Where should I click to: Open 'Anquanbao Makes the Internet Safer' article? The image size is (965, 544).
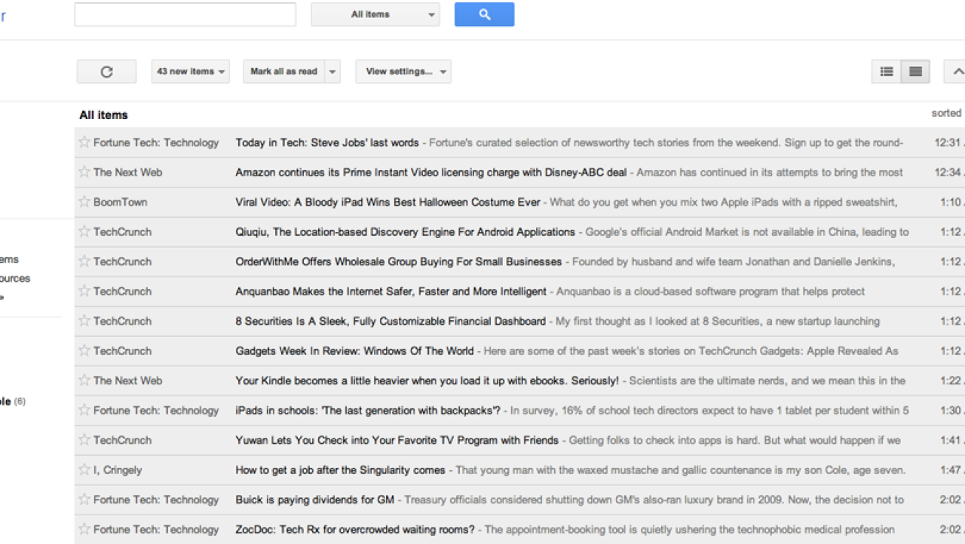391,291
